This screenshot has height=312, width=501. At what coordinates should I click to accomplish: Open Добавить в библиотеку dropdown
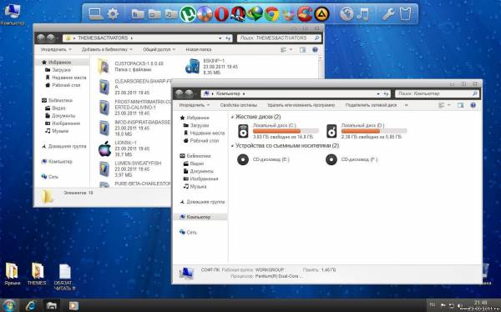click(107, 49)
